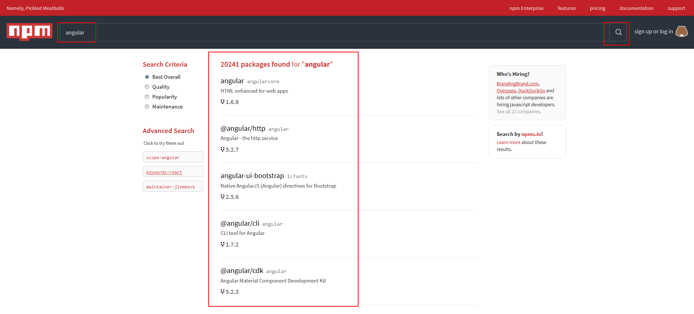
Task: Click the Advanced Search heading
Action: tap(168, 131)
